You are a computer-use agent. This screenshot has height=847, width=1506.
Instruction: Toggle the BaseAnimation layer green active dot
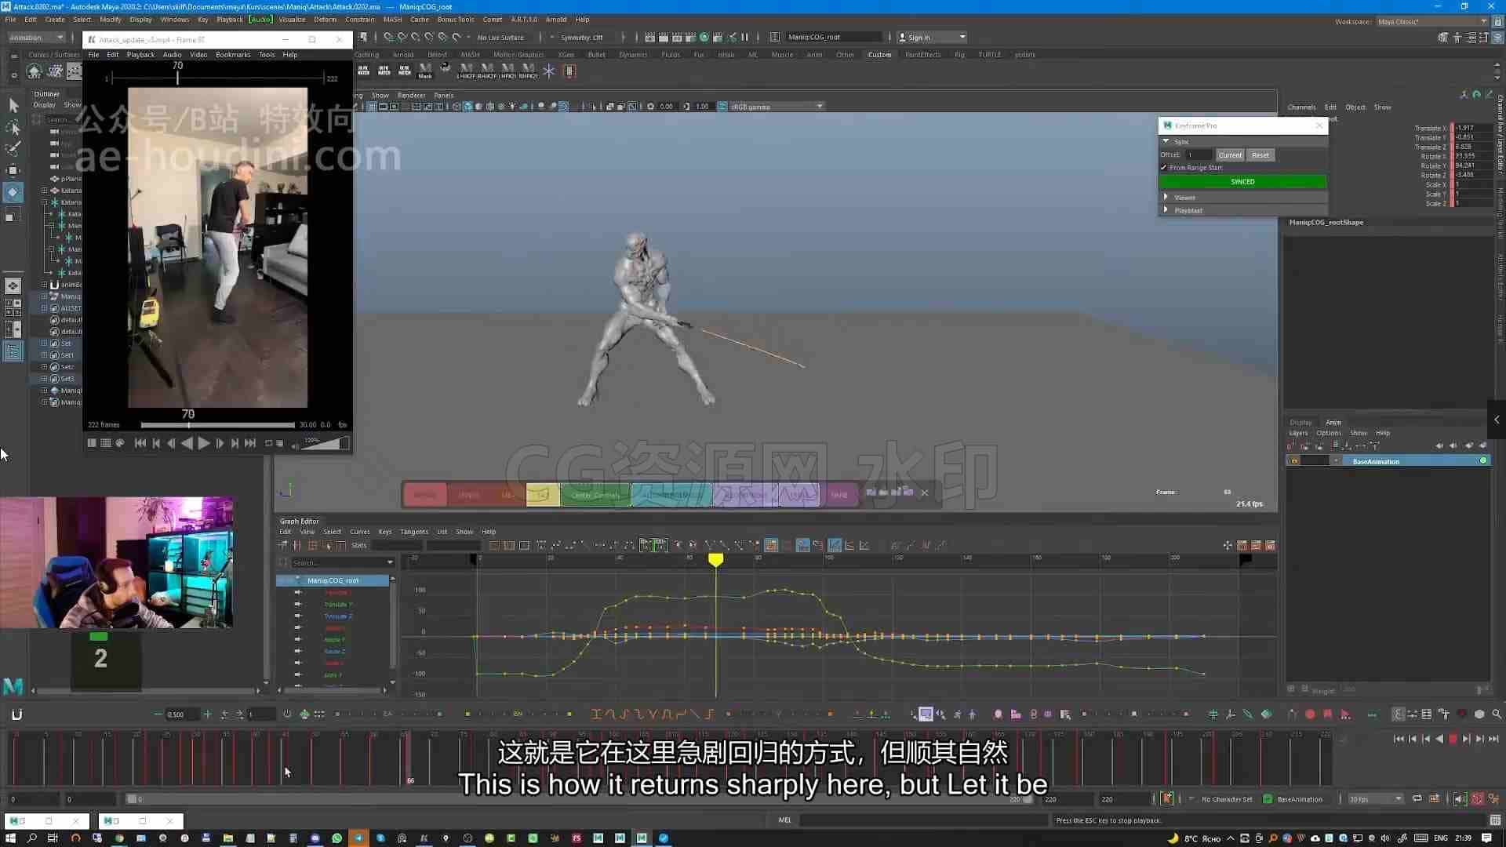pos(1483,460)
